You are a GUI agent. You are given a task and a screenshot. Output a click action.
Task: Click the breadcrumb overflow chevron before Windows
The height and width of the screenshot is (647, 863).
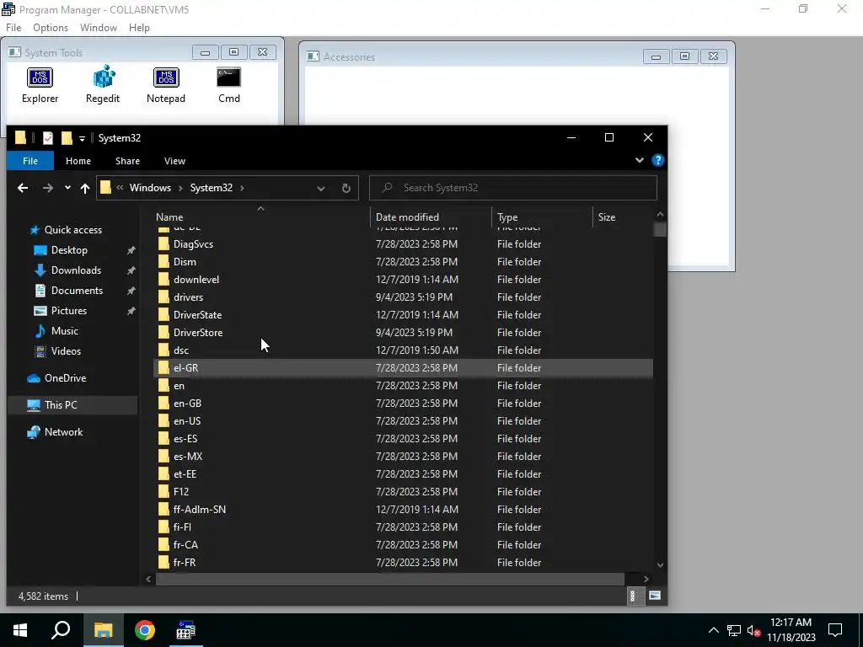click(120, 188)
